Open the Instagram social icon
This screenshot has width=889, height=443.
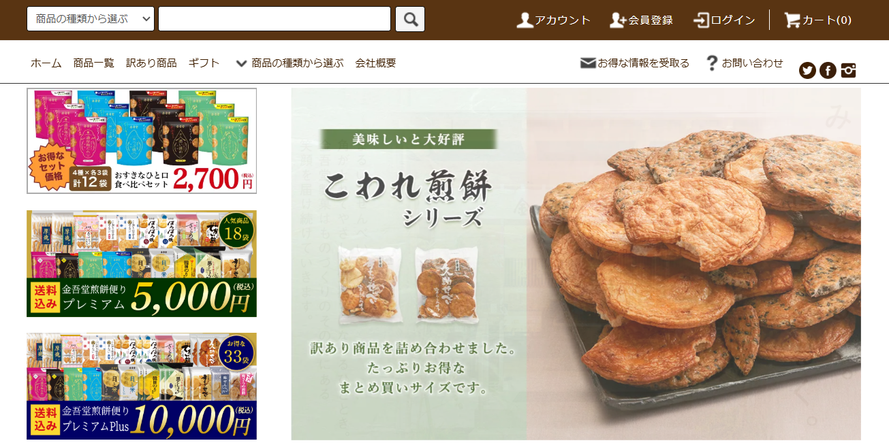coord(848,70)
